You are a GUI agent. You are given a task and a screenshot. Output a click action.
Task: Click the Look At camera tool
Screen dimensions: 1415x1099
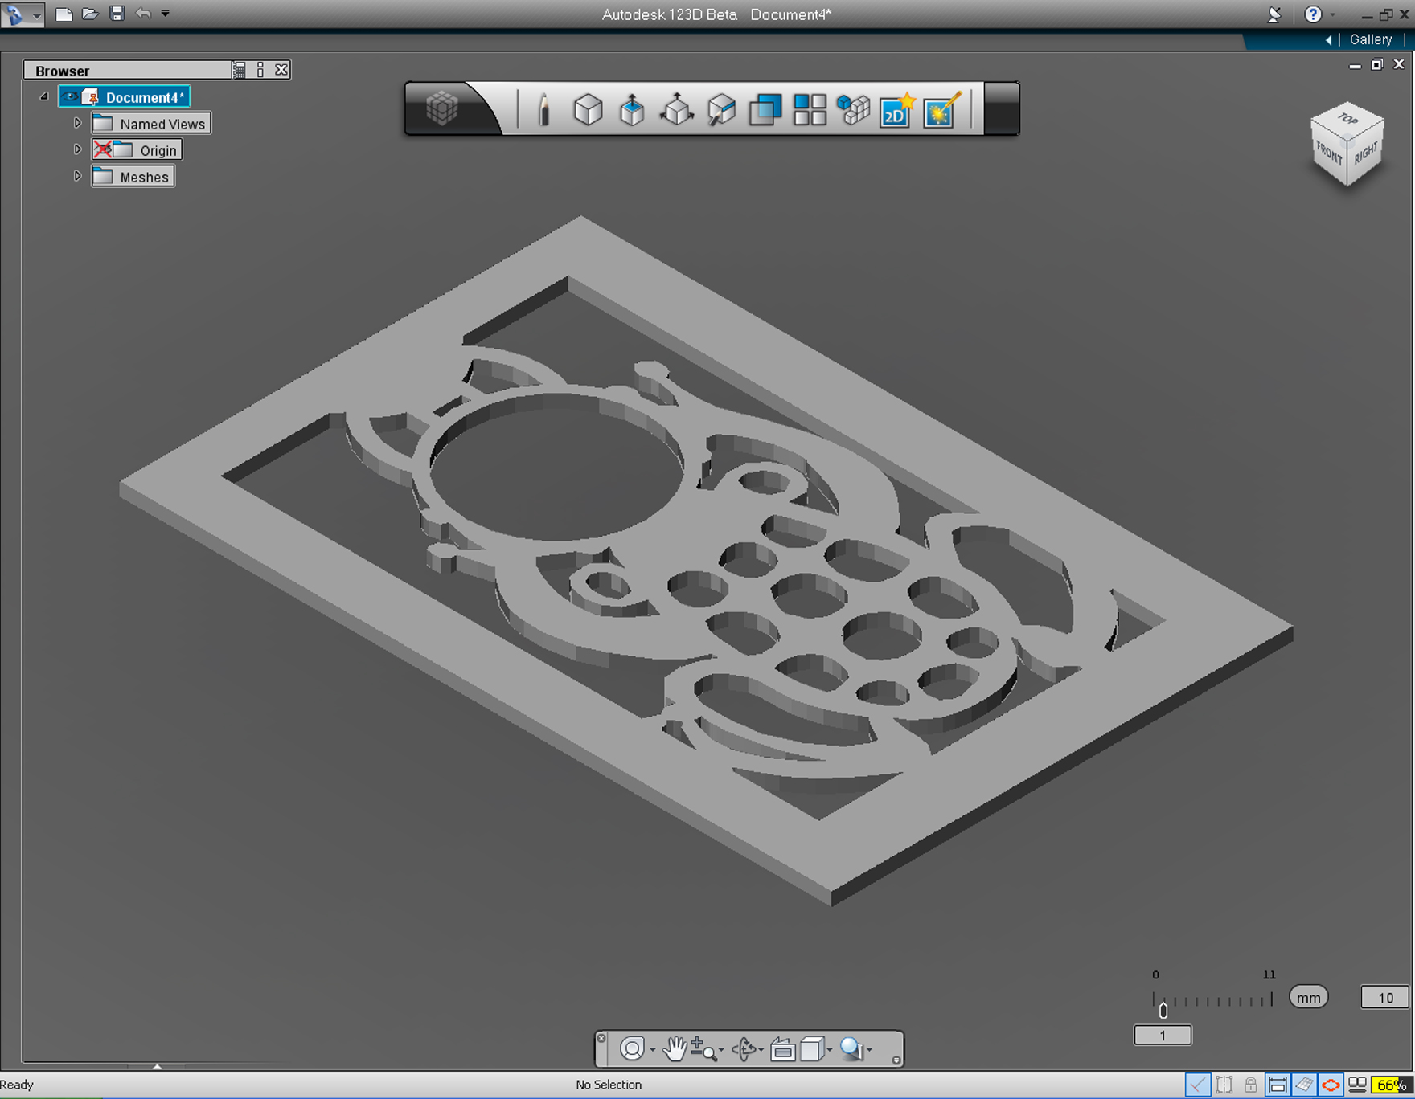[x=782, y=1049]
